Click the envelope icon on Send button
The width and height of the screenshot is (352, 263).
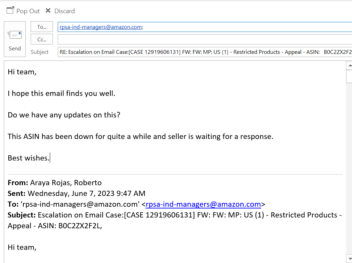point(15,35)
